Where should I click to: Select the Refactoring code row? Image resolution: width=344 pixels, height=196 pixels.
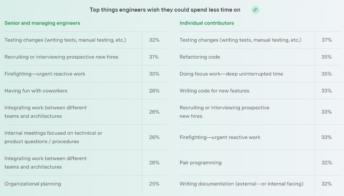[200, 57]
